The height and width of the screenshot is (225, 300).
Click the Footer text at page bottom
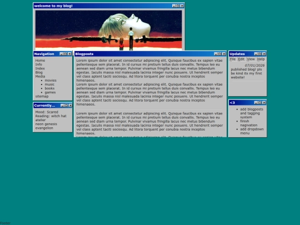(5, 223)
